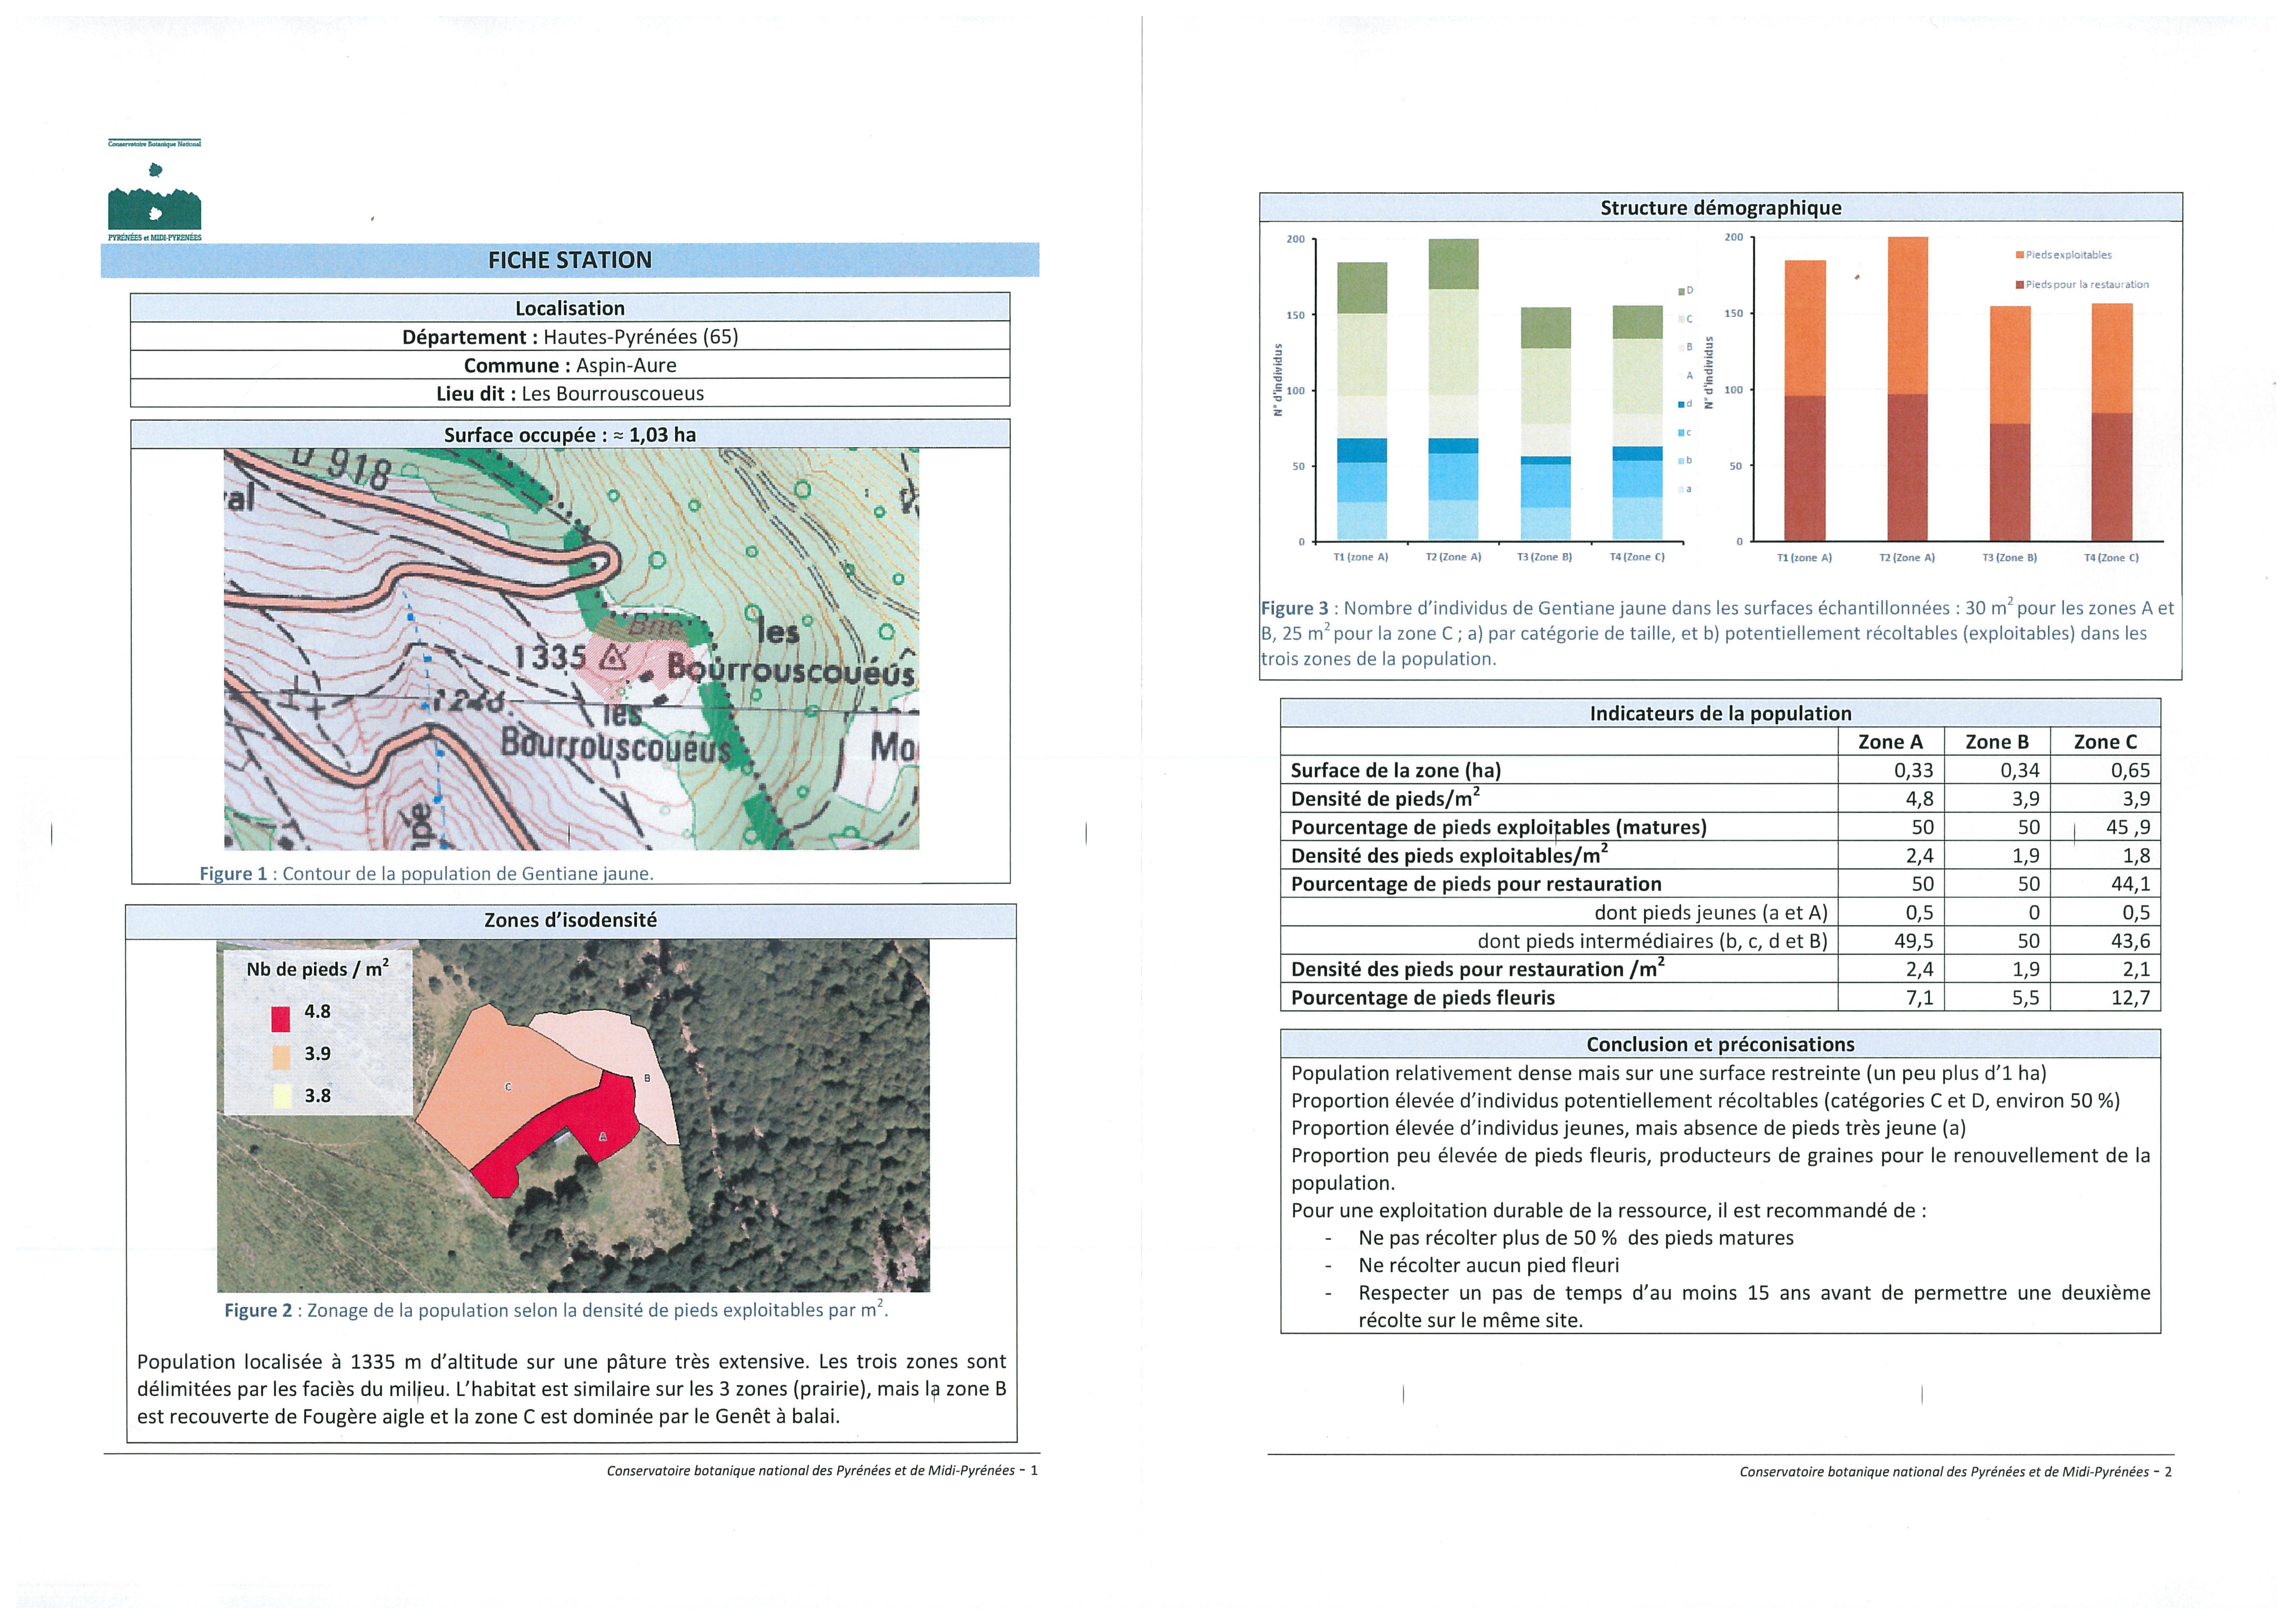
Task: Click the 4,8 density value for Zone A
Action: click(x=1920, y=799)
